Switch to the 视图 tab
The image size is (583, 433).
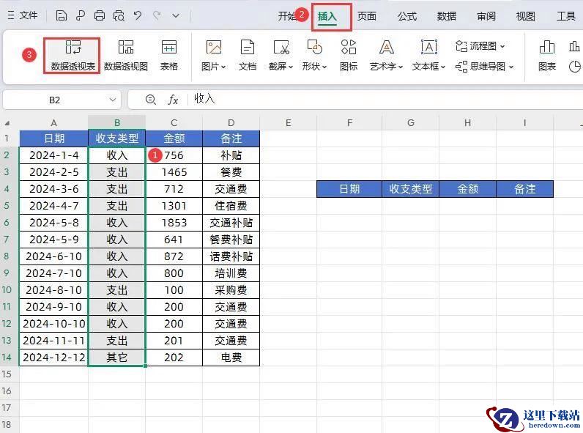click(x=525, y=16)
